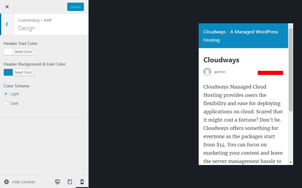Image resolution: width=302 pixels, height=188 pixels.
Task: Close the Customizer with the X icon
Action: click(7, 7)
